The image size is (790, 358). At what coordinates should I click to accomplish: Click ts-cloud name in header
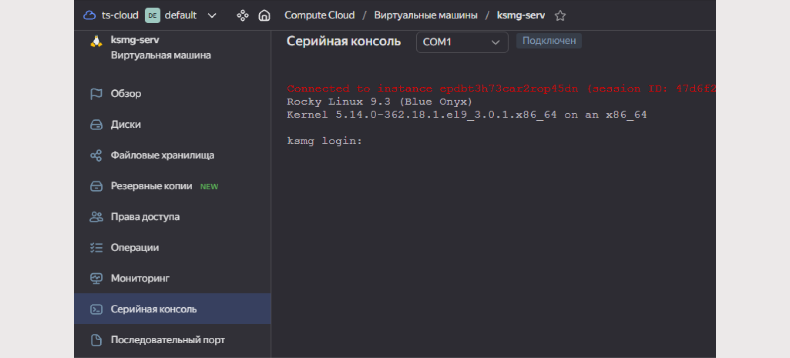pos(120,15)
